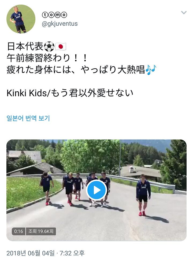This screenshot has height=259, width=193.
Task: Play the embedded tweet video
Action: click(96, 190)
